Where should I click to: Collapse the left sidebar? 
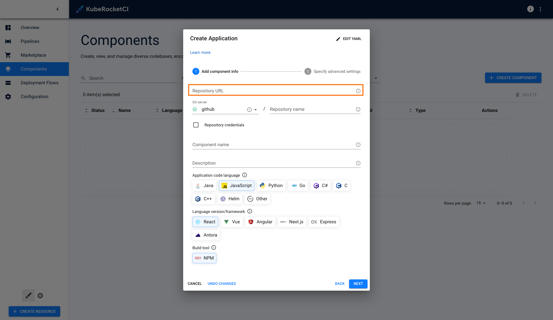tap(58, 9)
